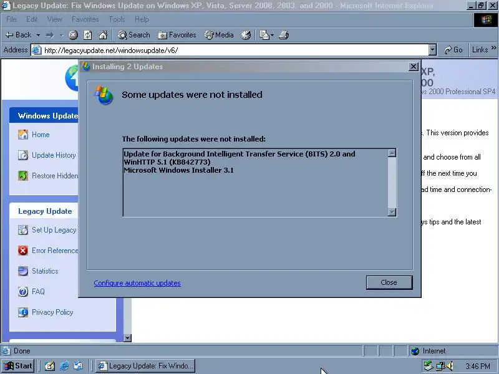This screenshot has height=374, width=499.
Task: Click the Go button
Action: click(x=453, y=50)
